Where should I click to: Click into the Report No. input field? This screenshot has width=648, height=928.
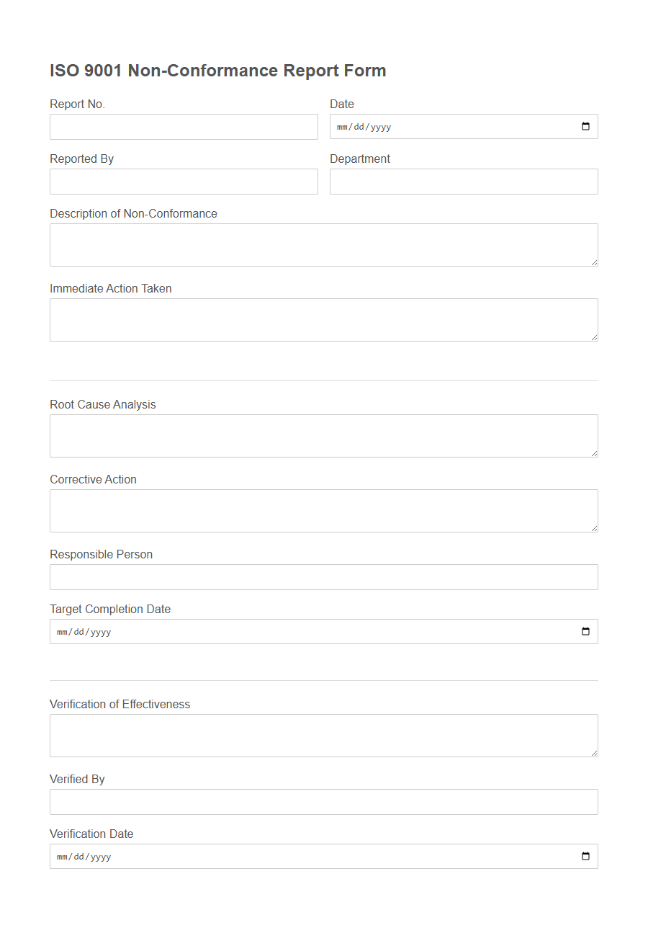[184, 126]
